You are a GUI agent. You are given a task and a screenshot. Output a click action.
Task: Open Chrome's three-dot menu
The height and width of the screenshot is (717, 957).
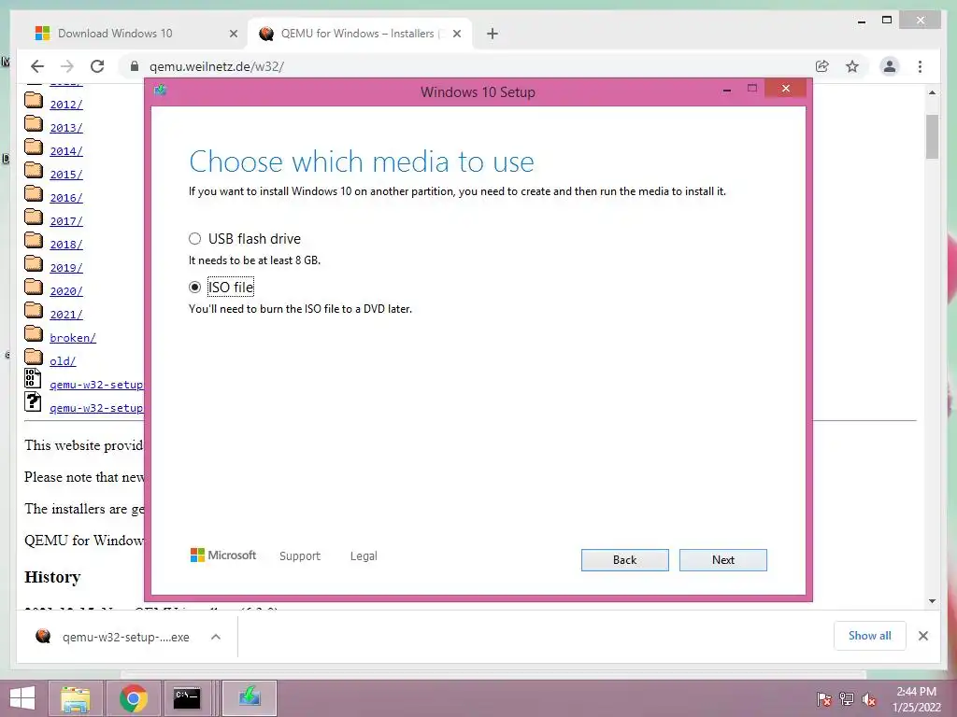pyautogui.click(x=920, y=66)
